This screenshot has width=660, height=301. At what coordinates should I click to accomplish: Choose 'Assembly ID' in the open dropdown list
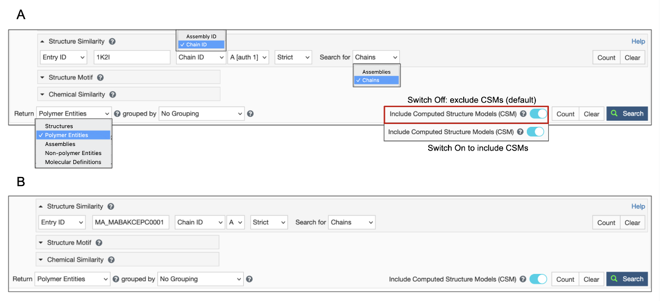201,37
